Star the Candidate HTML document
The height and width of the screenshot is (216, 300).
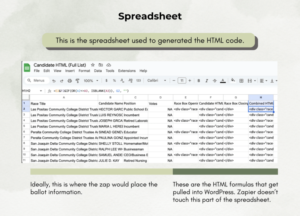coord(93,65)
